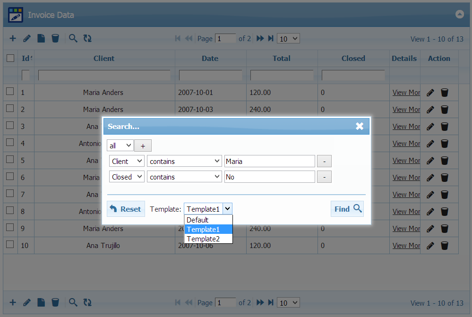Reload the grid with the refresh icon

(x=87, y=38)
